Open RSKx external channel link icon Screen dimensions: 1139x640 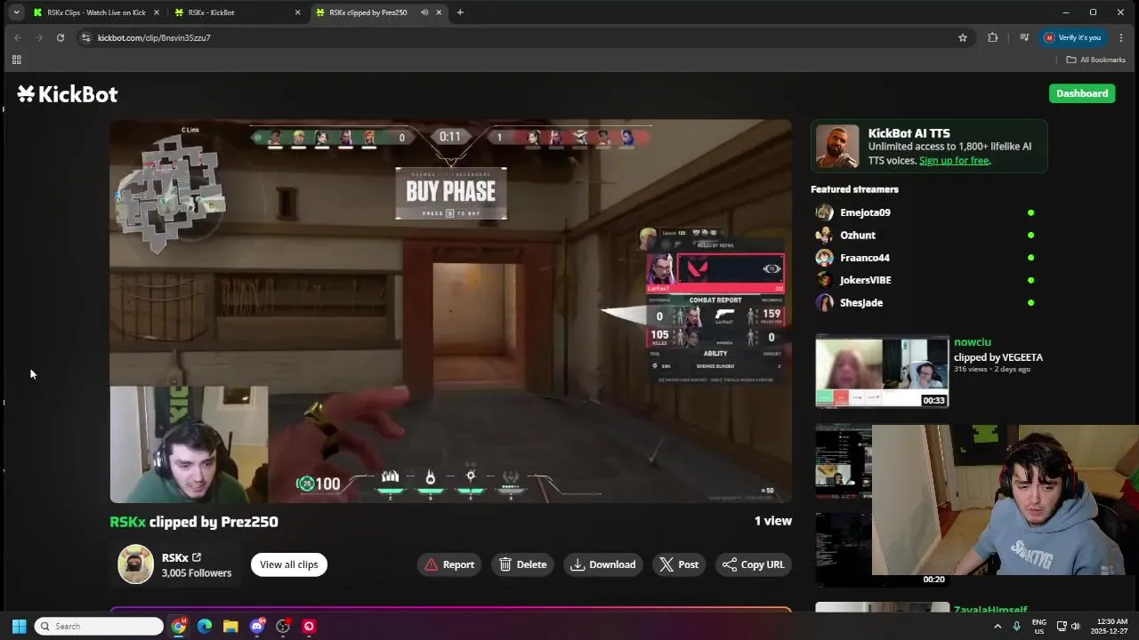coord(197,557)
